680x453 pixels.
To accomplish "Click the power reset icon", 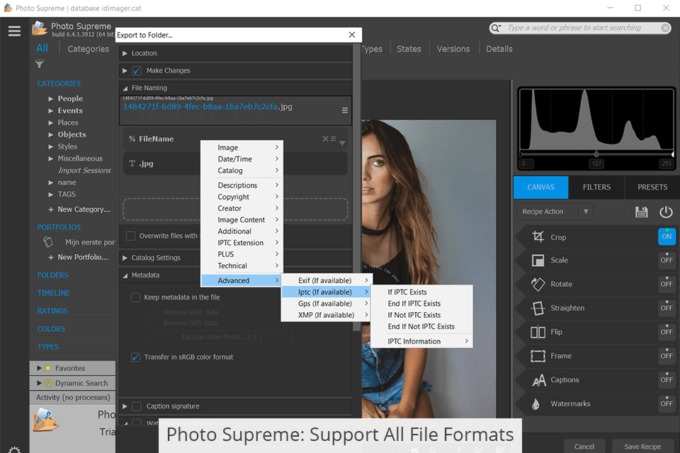I will pyautogui.click(x=666, y=212).
